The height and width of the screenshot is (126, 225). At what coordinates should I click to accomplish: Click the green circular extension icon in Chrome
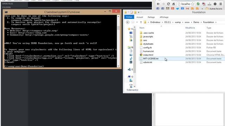pos(198,4)
